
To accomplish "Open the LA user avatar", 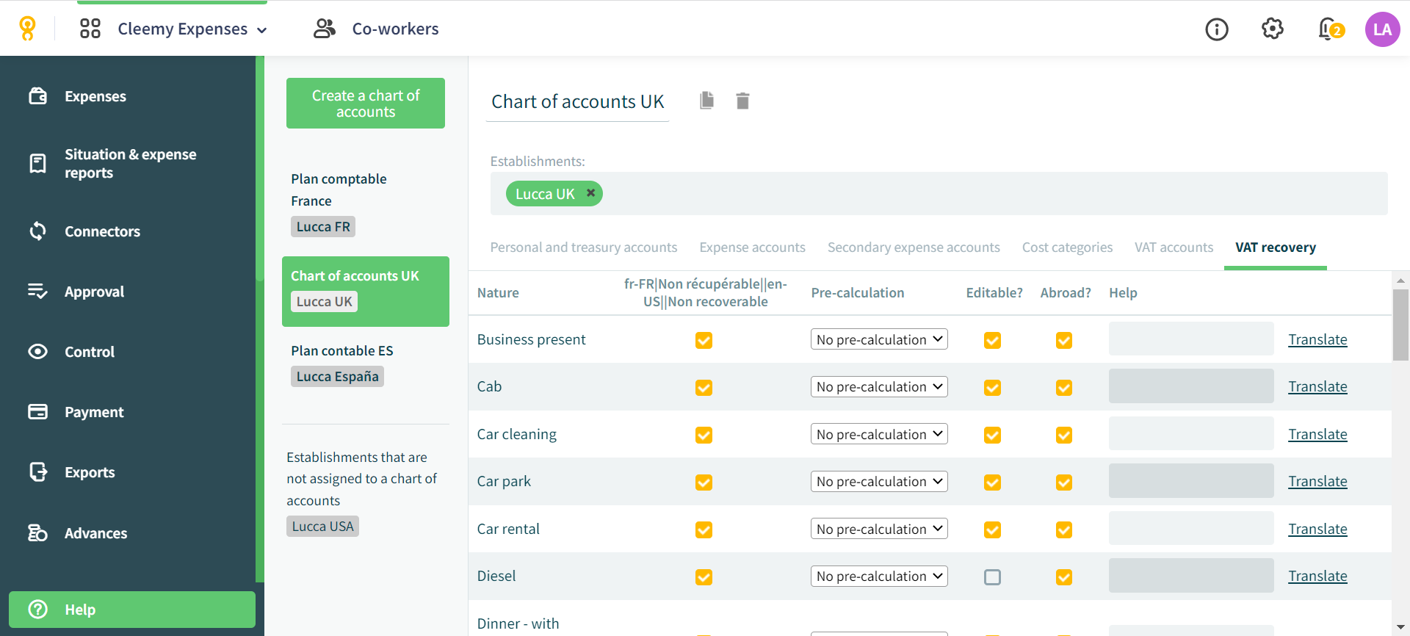I will click(1383, 29).
